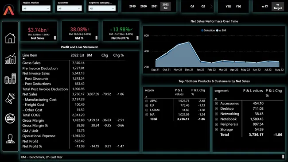
Task: Click the Notebook value 1,580.43
Action: (257, 119)
